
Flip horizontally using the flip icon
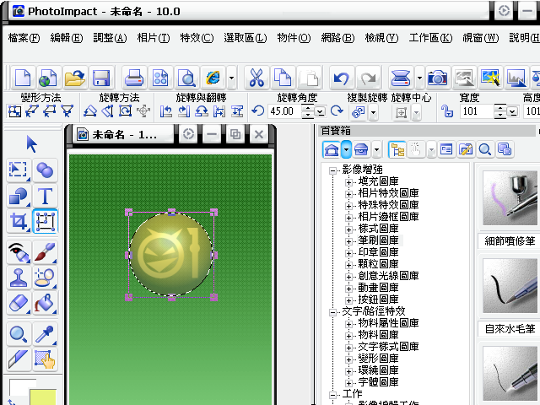219,111
